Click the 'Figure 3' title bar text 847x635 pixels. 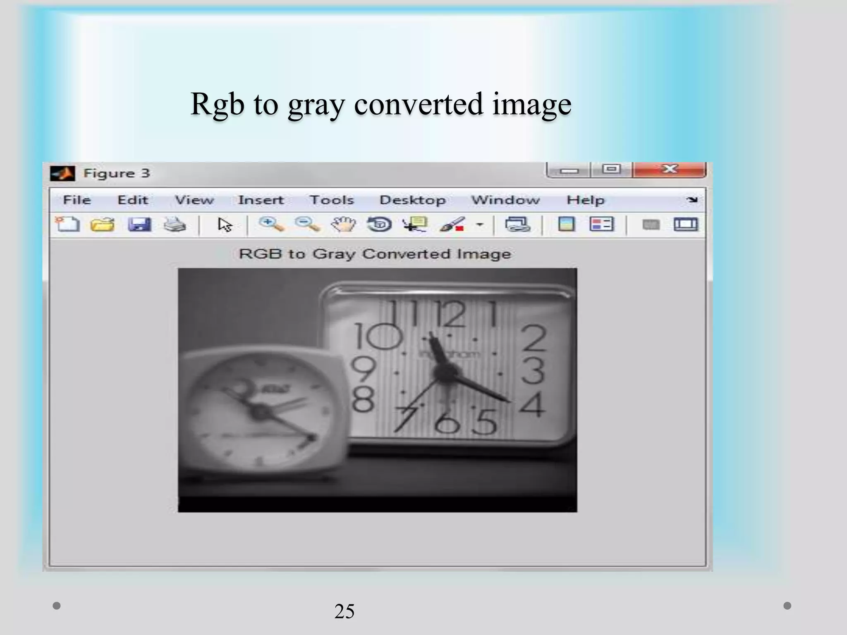(117, 173)
